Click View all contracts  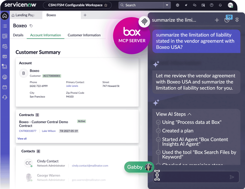(22, 139)
